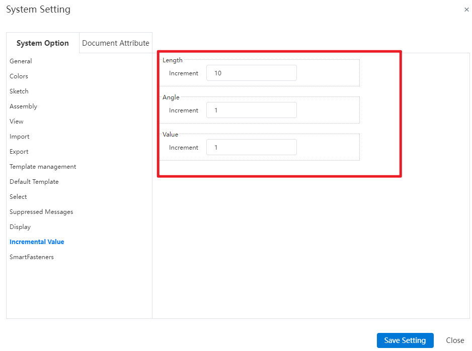The height and width of the screenshot is (351, 472).
Task: Click the System Setting dialog title
Action: 38,10
